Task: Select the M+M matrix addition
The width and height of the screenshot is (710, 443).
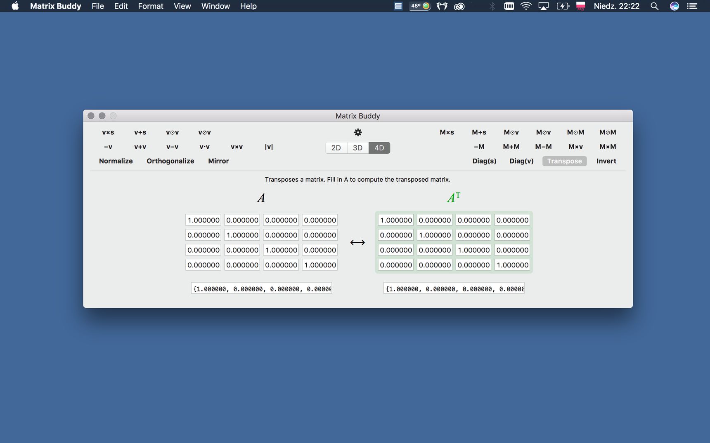Action: [x=511, y=147]
